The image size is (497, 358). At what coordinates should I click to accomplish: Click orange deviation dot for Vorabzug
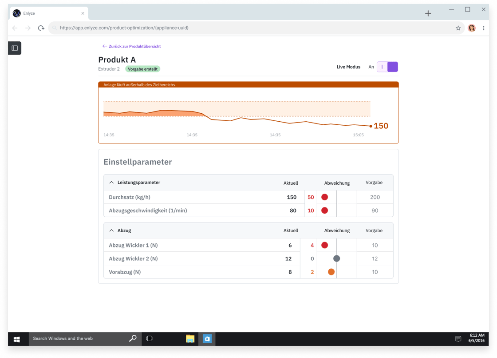(x=331, y=272)
